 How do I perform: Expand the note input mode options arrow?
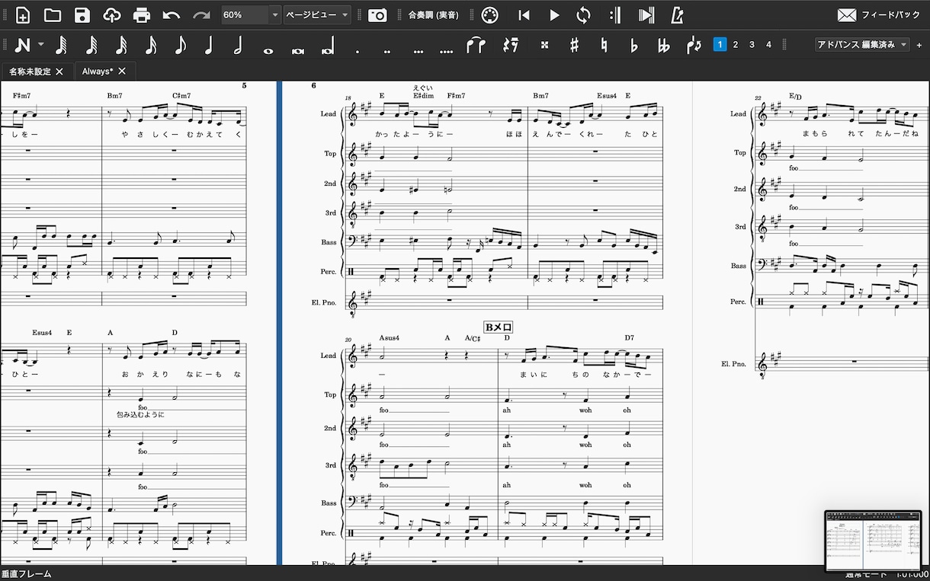click(41, 45)
